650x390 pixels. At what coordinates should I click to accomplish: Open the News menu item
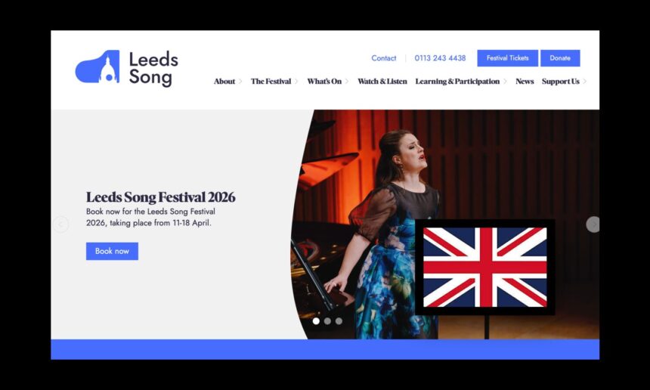click(x=525, y=81)
